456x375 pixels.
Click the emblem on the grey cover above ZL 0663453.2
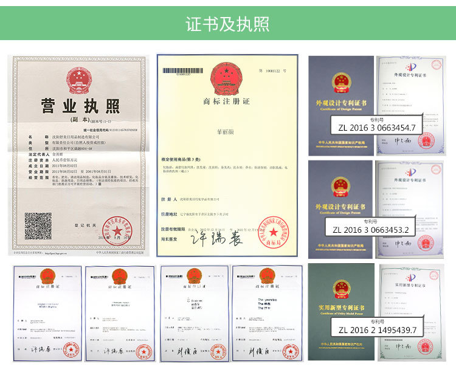(340, 187)
